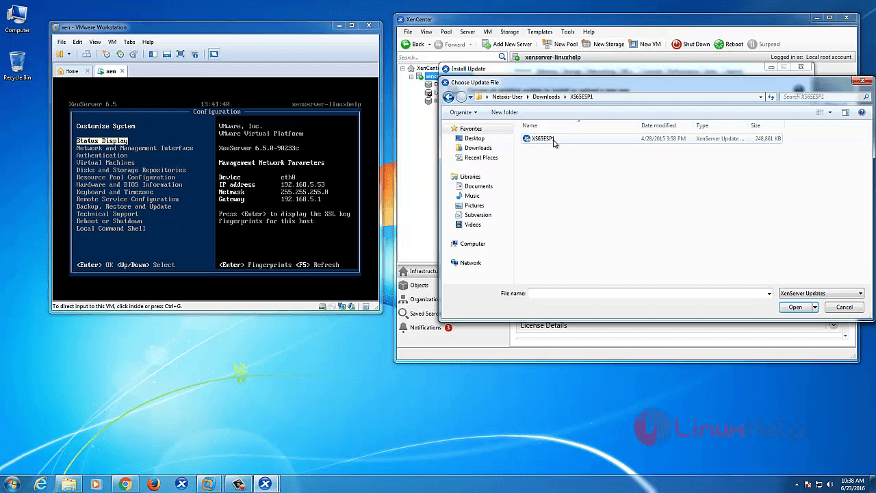Open the change view dropdown arrow
The width and height of the screenshot is (876, 493).
830,112
